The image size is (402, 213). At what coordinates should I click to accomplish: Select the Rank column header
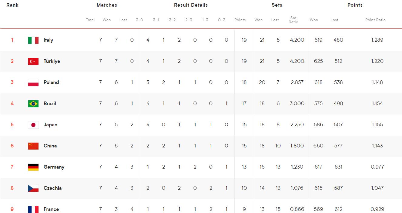point(12,5)
